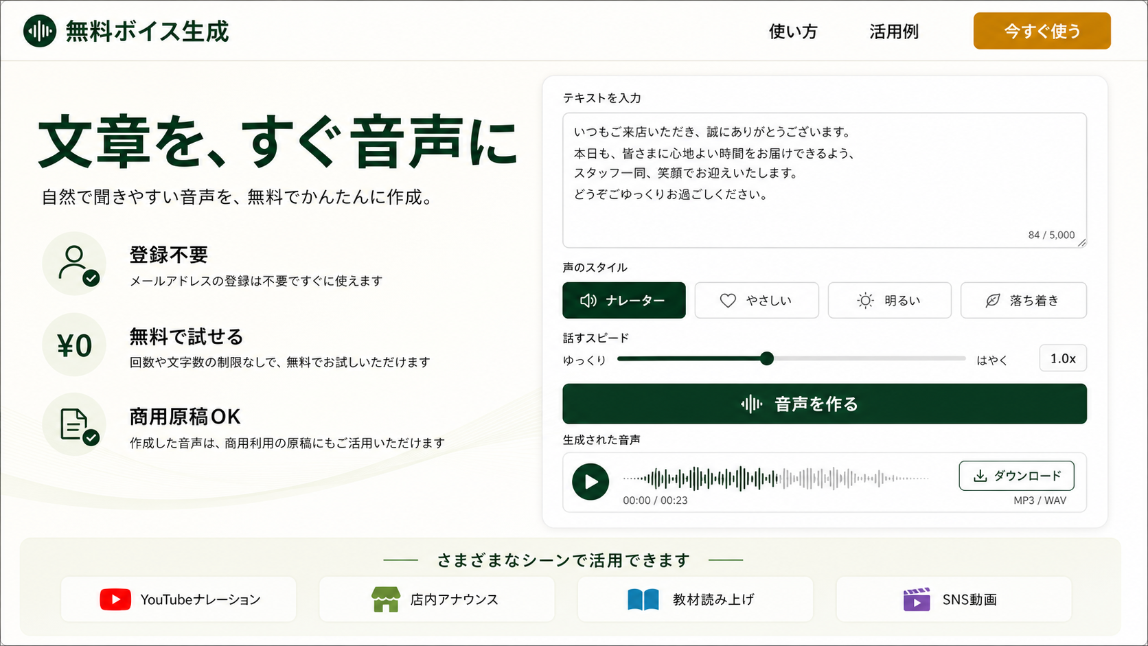Open the 店内アナウンス use-case card
The image size is (1148, 646).
pos(437,599)
